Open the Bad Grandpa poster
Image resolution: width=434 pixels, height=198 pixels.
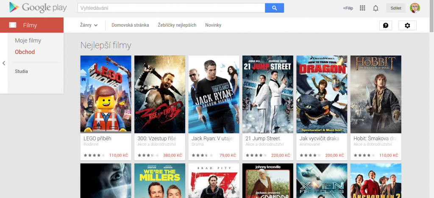[x=268, y=181]
